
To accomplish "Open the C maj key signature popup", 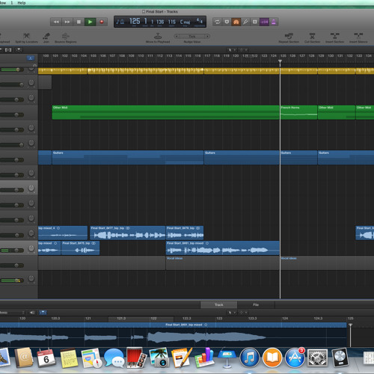I will pos(185,22).
